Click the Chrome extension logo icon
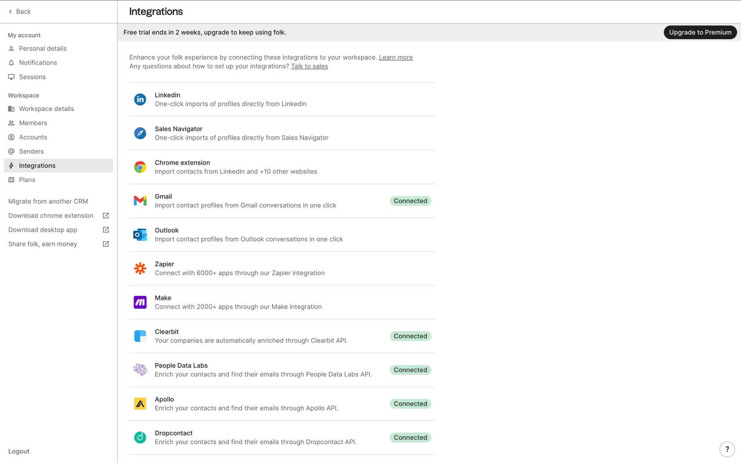The width and height of the screenshot is (741, 463). pos(140,167)
